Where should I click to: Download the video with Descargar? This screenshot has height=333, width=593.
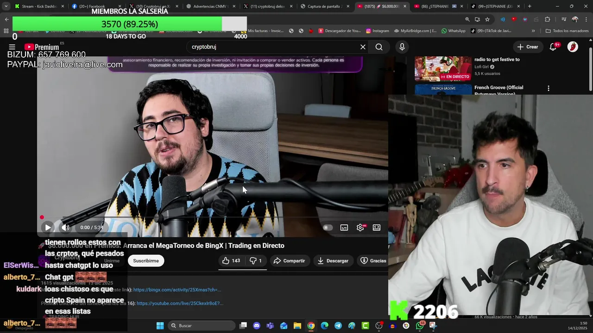(333, 261)
